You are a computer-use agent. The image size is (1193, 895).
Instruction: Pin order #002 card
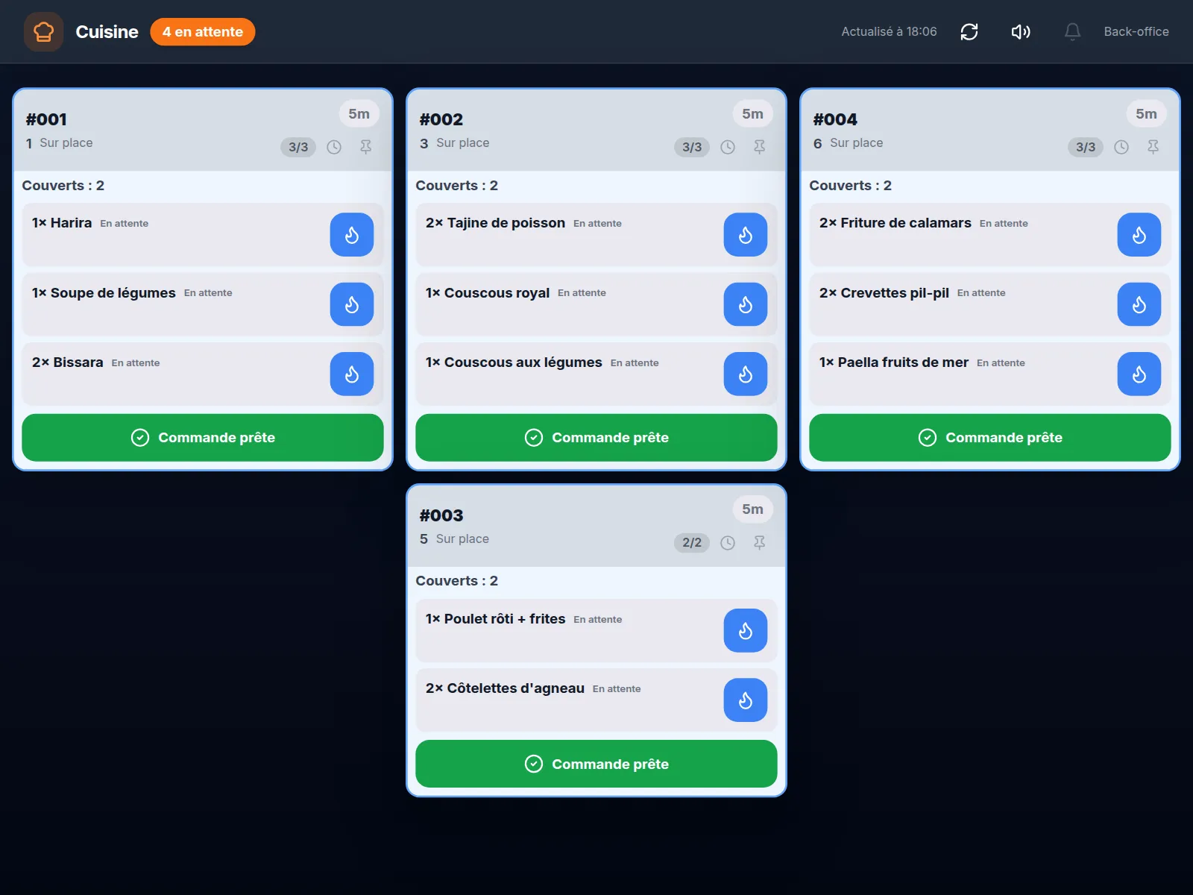(760, 147)
